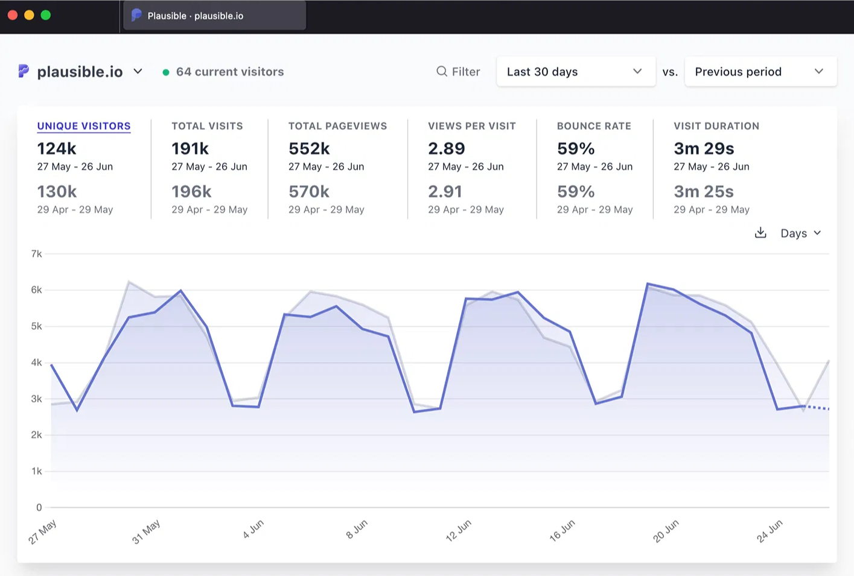Click the 12 Jun x-axis label
This screenshot has width=854, height=576.
click(458, 530)
